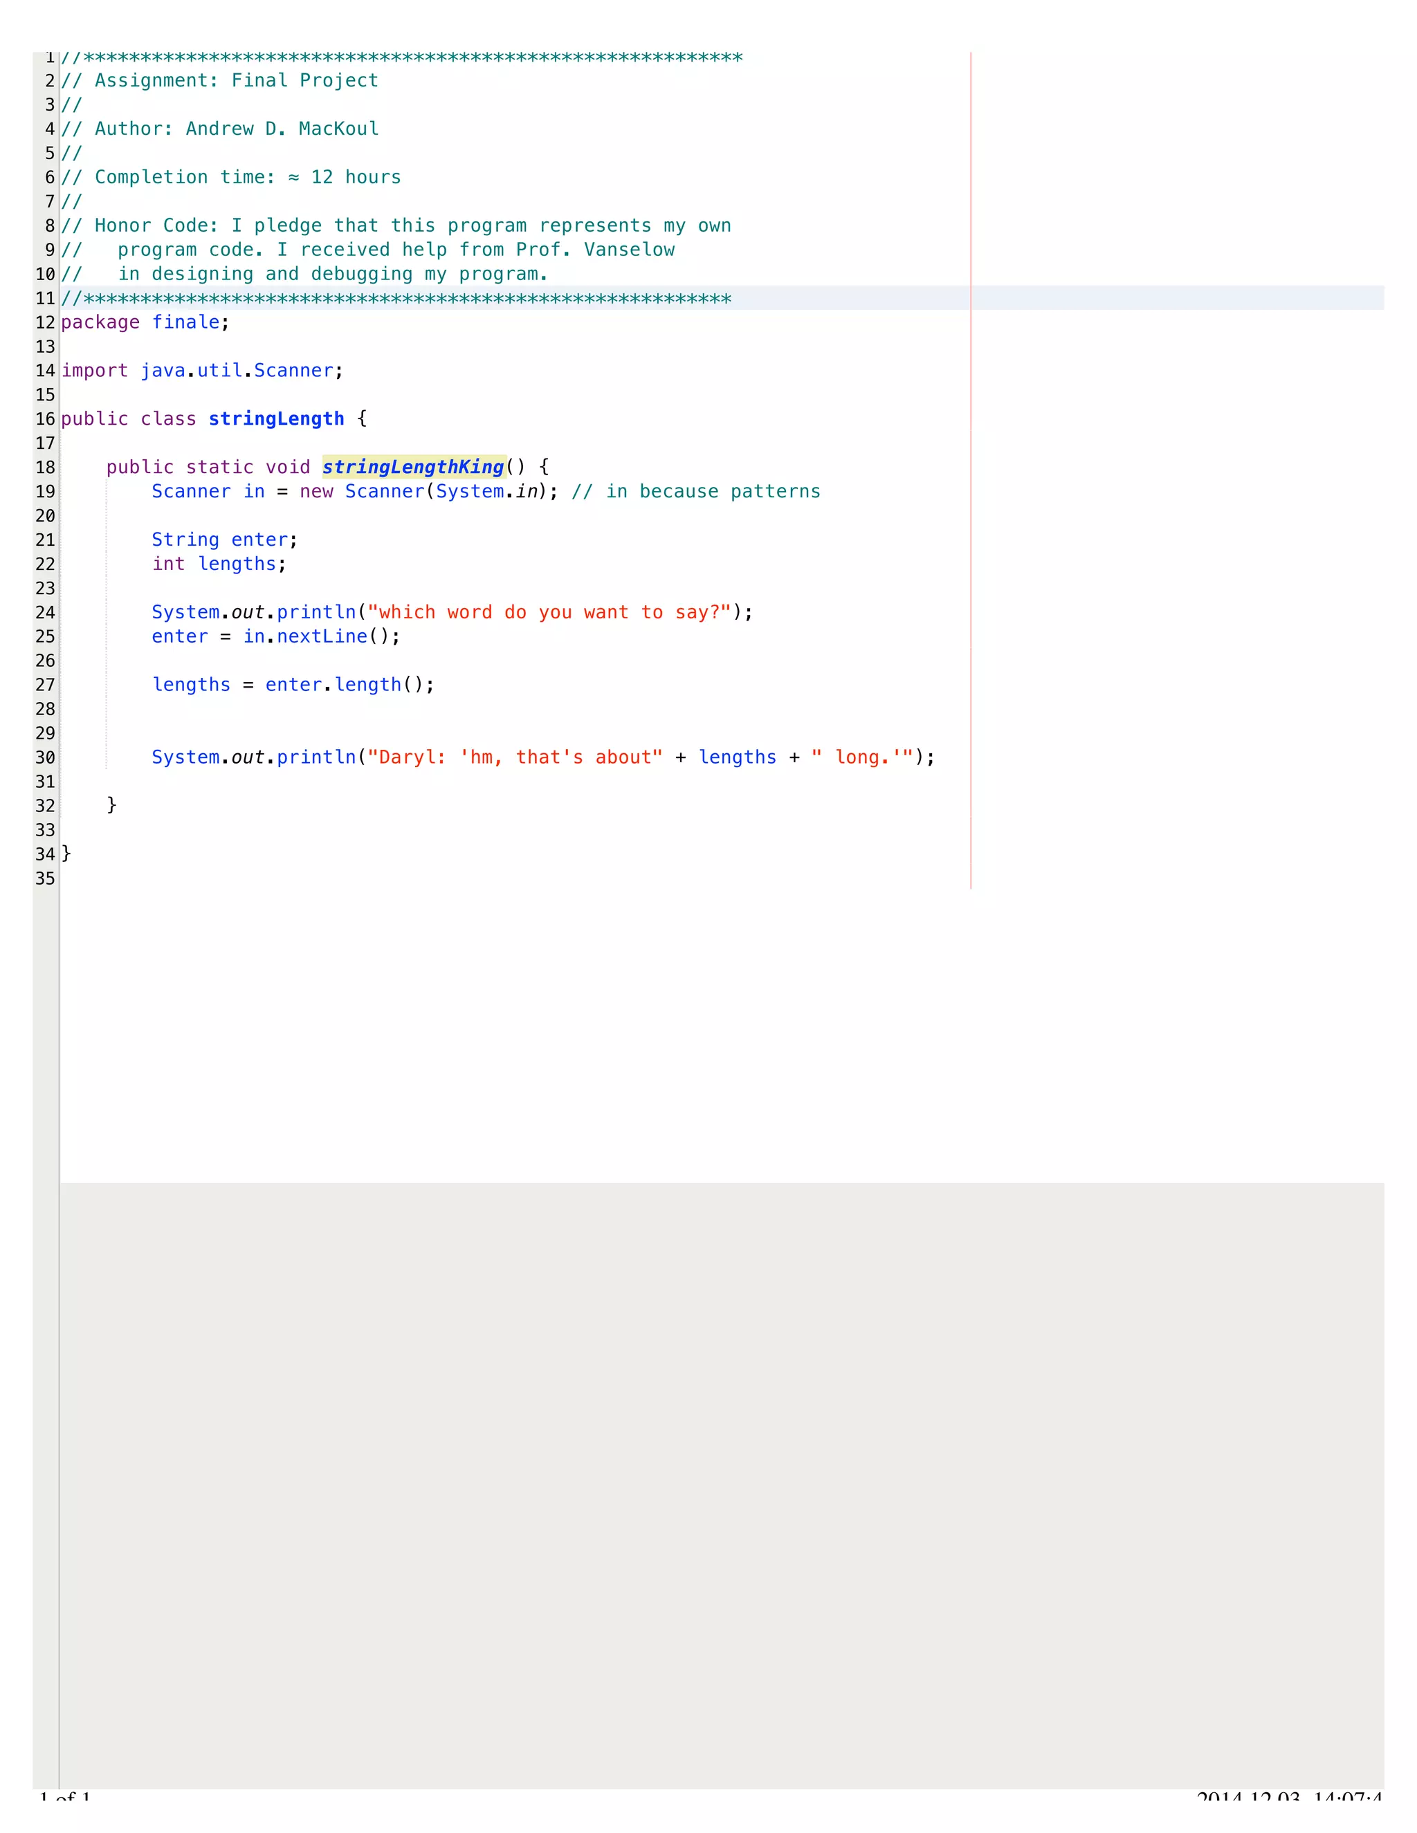The height and width of the screenshot is (1833, 1417).
Task: Click the 'lengths = enter.length();' line
Action: tap(293, 685)
